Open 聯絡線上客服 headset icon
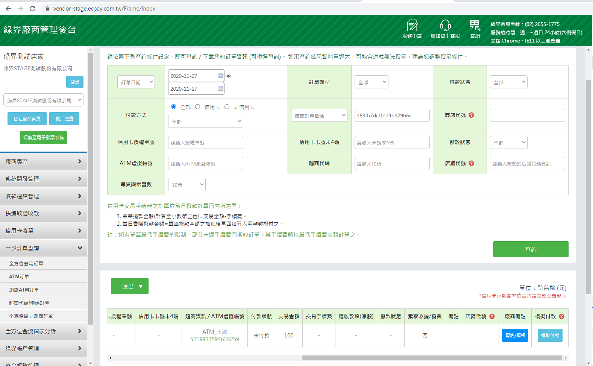The width and height of the screenshot is (593, 366). coord(445,29)
